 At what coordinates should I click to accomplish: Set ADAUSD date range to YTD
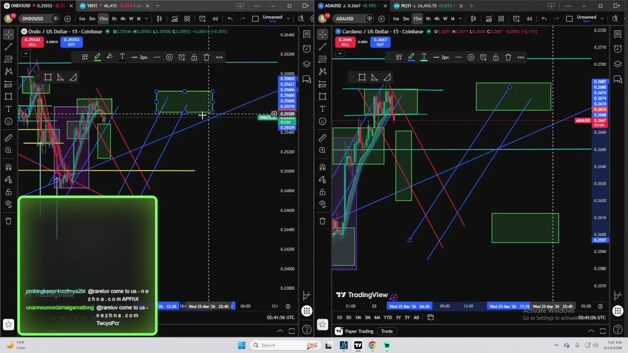click(x=388, y=318)
